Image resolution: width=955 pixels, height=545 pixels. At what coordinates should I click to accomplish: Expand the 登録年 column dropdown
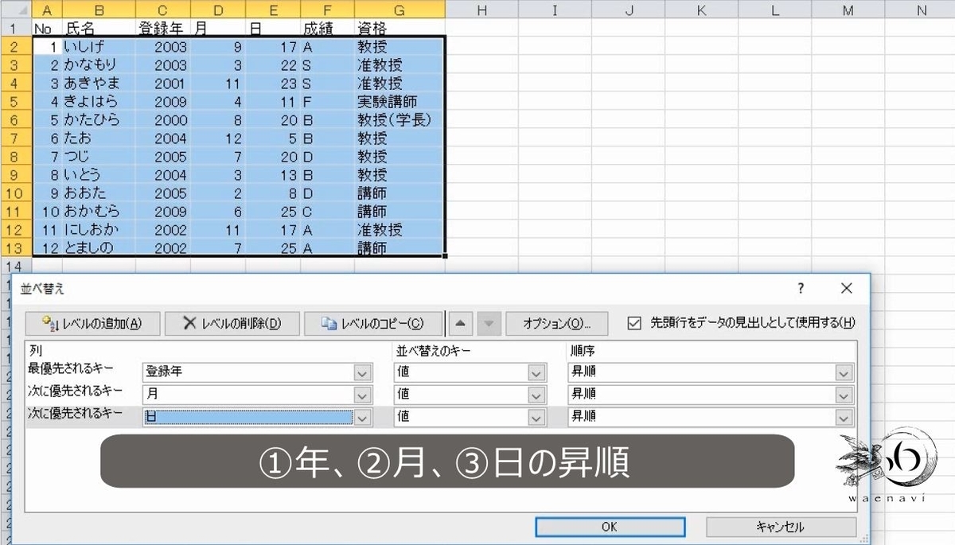(x=363, y=372)
